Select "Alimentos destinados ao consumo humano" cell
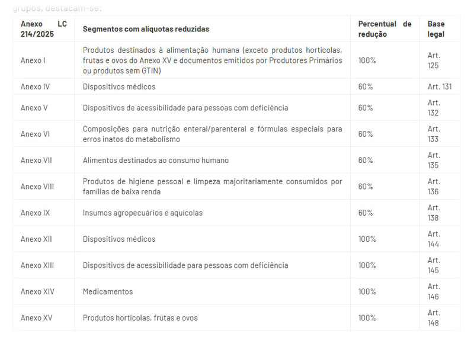This screenshot has width=474, height=346. coord(155,161)
